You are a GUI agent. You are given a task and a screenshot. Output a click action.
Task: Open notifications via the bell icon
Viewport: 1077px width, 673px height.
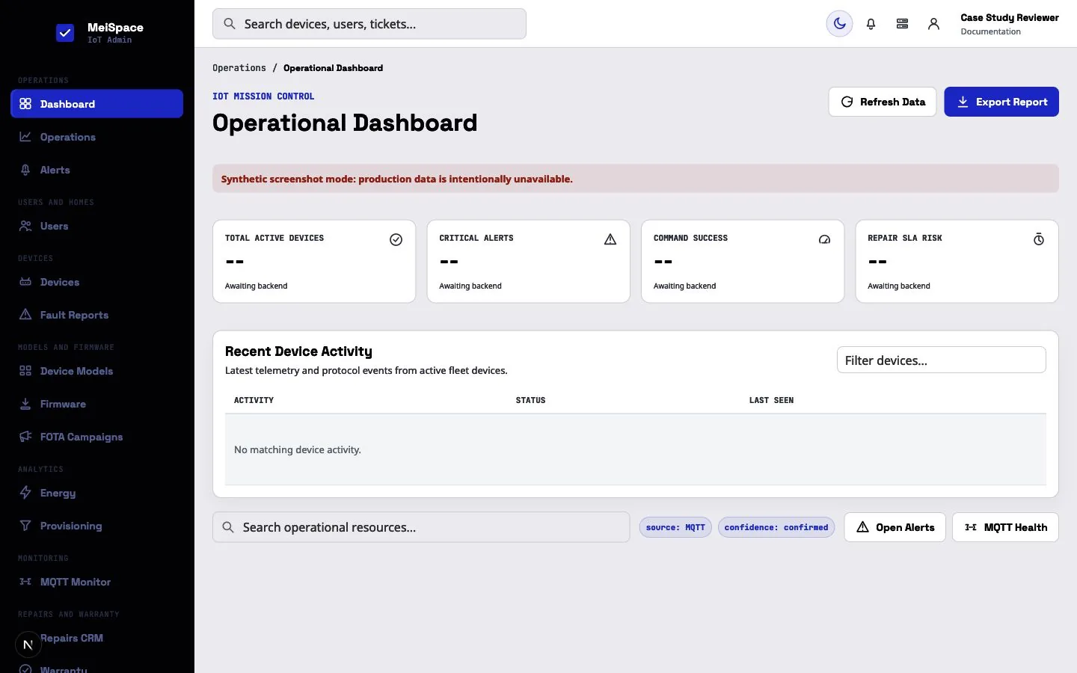pos(871,24)
